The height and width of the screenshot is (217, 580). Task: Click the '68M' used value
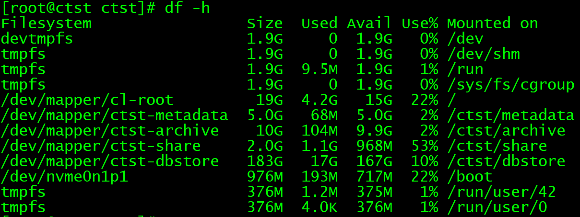(x=324, y=115)
